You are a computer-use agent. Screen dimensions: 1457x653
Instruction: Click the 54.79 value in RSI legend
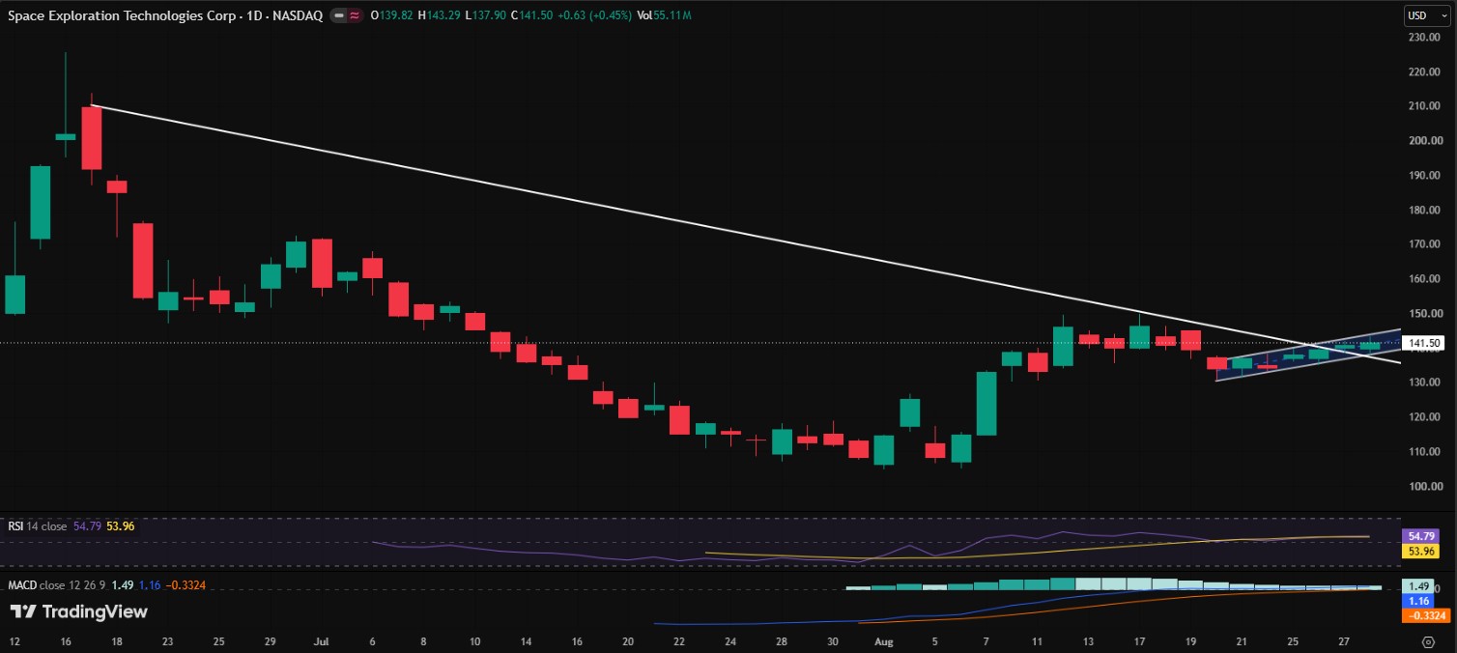[87, 526]
